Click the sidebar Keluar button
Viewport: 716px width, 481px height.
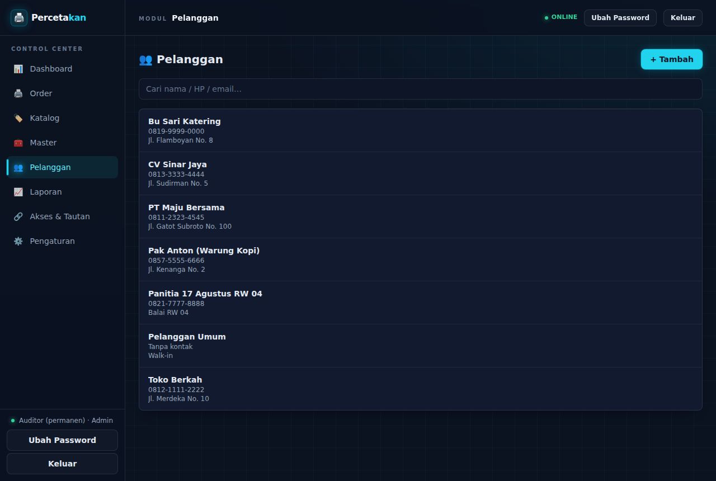pos(62,464)
